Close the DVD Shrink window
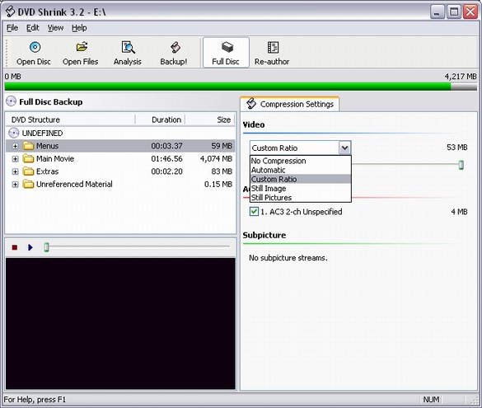This screenshot has width=482, height=408. pyautogui.click(x=470, y=12)
